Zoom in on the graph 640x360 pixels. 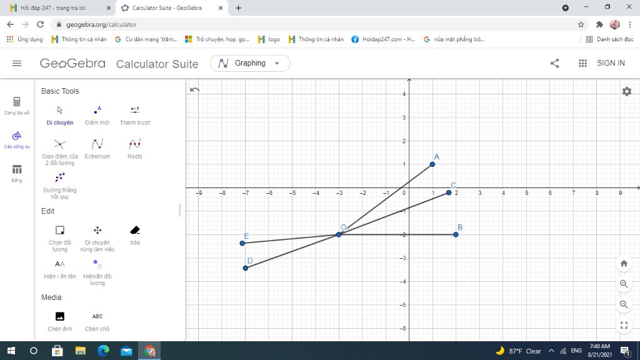(x=624, y=284)
